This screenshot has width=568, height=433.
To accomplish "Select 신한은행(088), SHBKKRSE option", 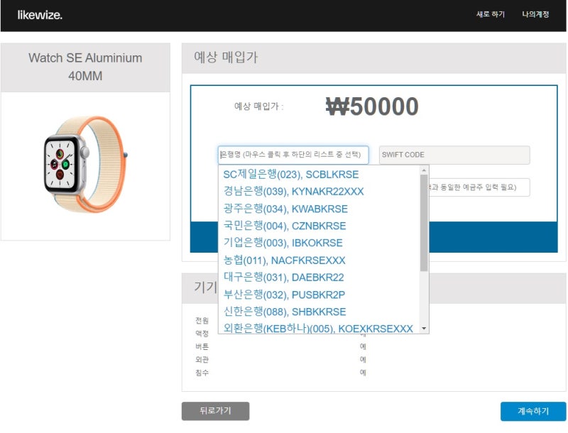I will pyautogui.click(x=285, y=312).
